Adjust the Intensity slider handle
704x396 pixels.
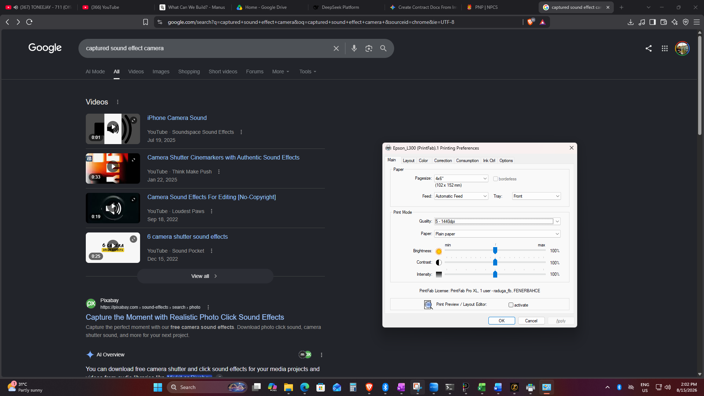(495, 274)
